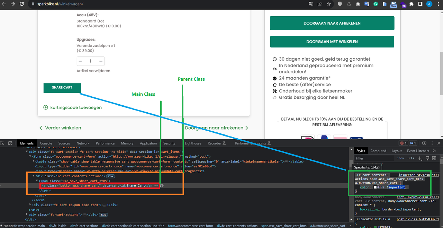Viewport: 443px width, 228px height.
Task: Open the Lighthouse tab
Action: coord(193,143)
